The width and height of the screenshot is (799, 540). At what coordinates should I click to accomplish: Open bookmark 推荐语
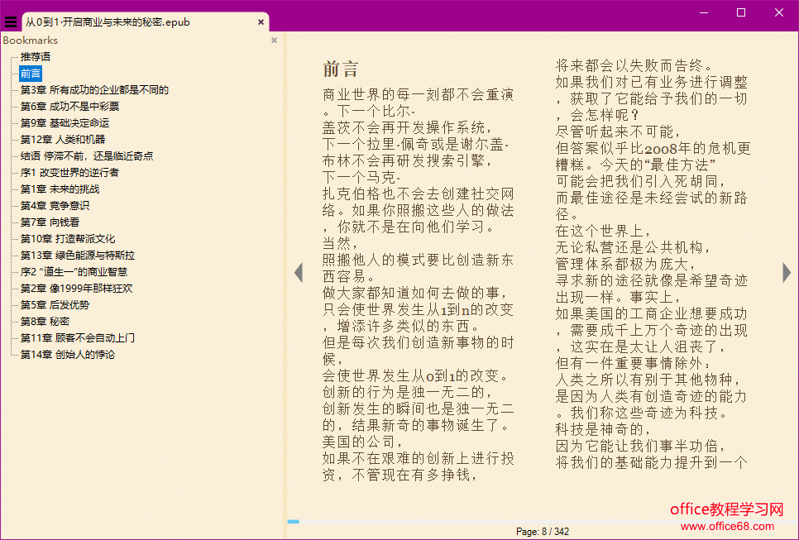click(x=36, y=56)
